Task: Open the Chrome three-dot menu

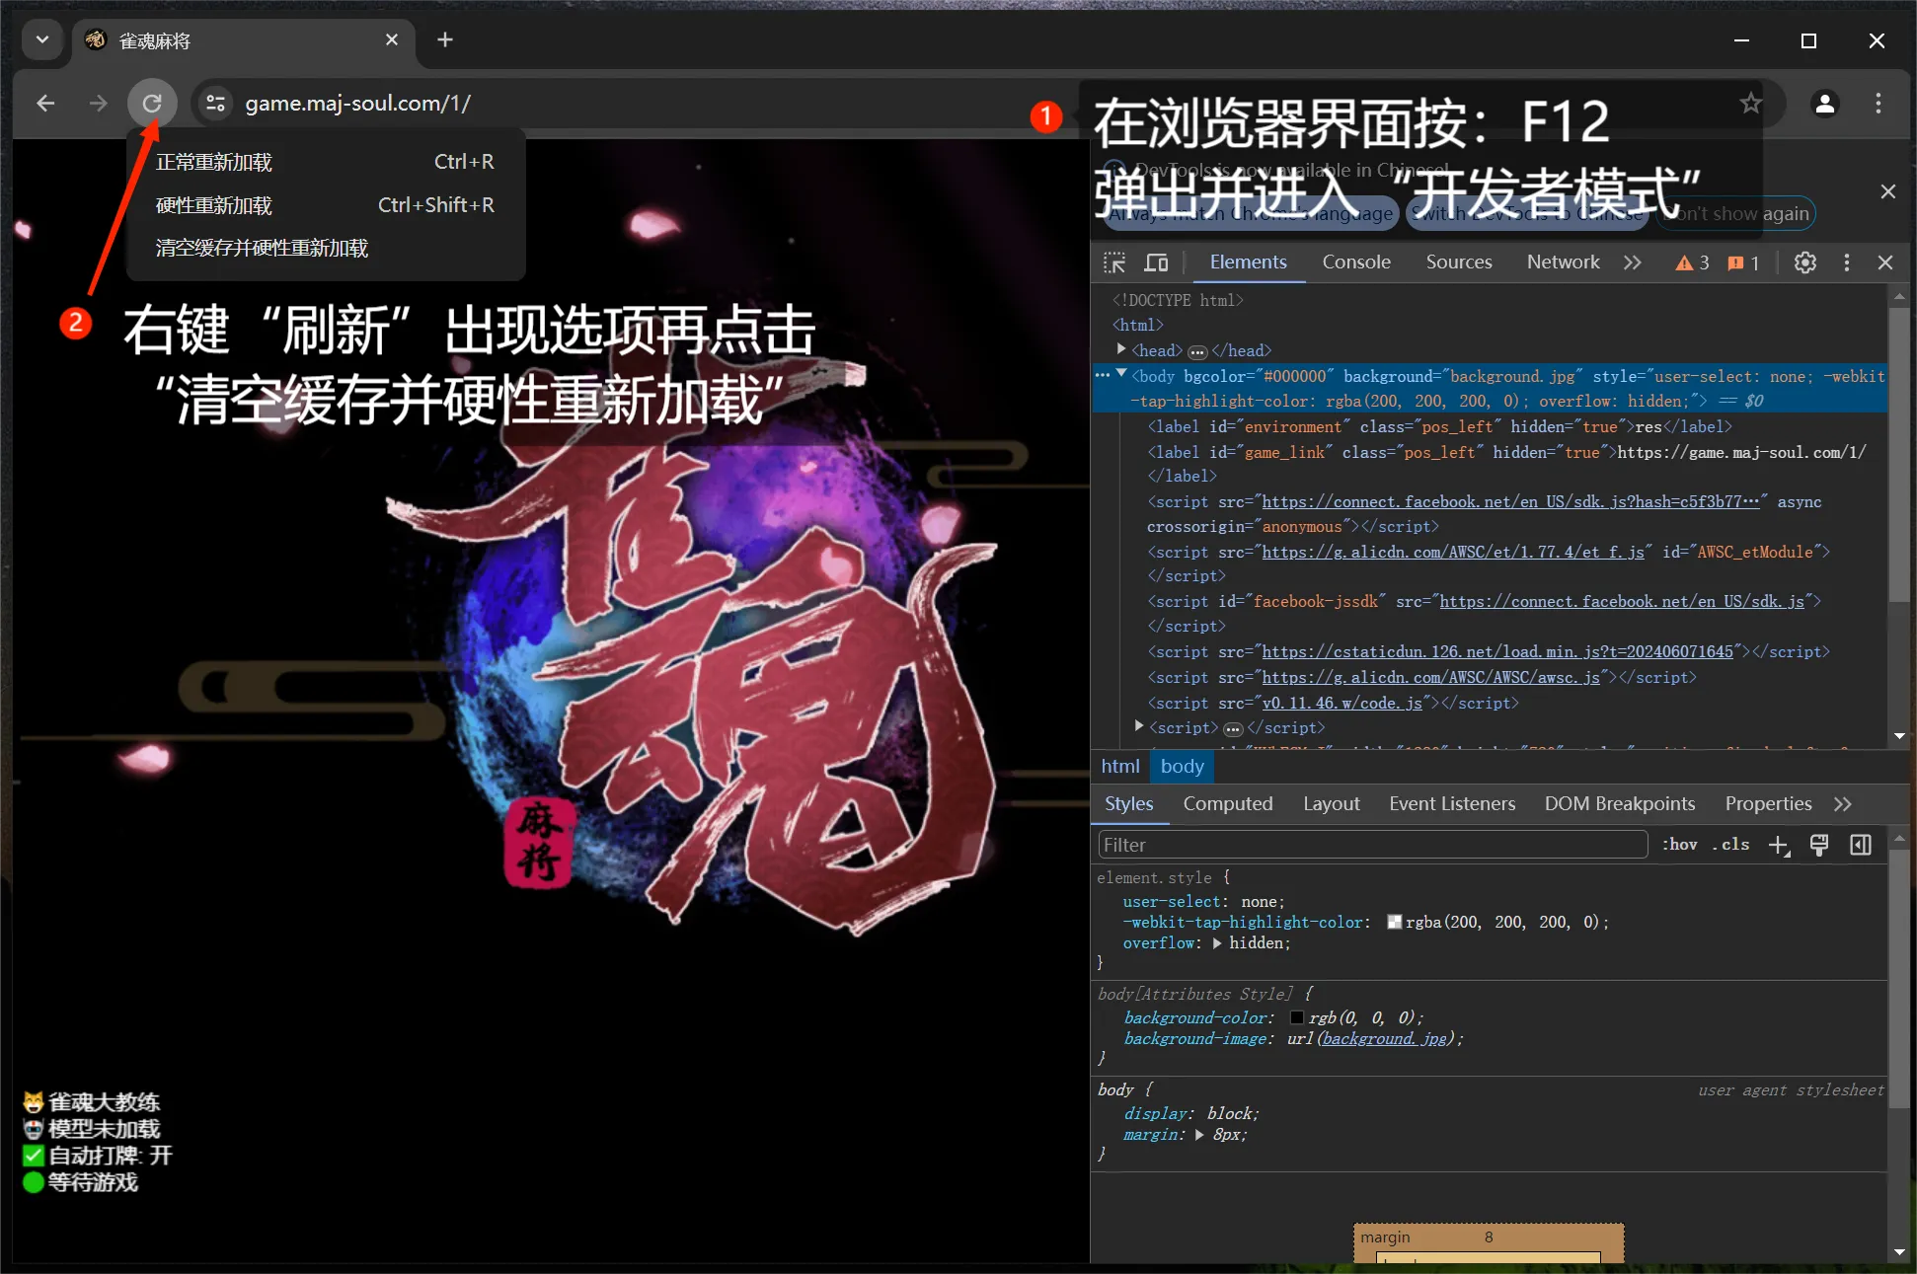Action: pos(1879,103)
